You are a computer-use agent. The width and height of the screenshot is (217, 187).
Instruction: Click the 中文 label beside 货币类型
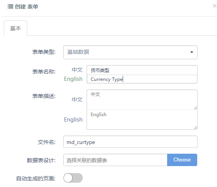[77, 70]
